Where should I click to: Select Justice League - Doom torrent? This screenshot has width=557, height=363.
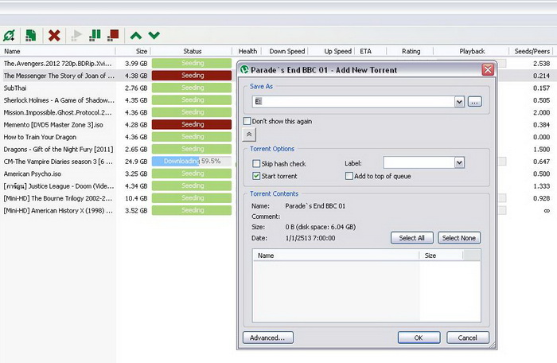pyautogui.click(x=59, y=185)
